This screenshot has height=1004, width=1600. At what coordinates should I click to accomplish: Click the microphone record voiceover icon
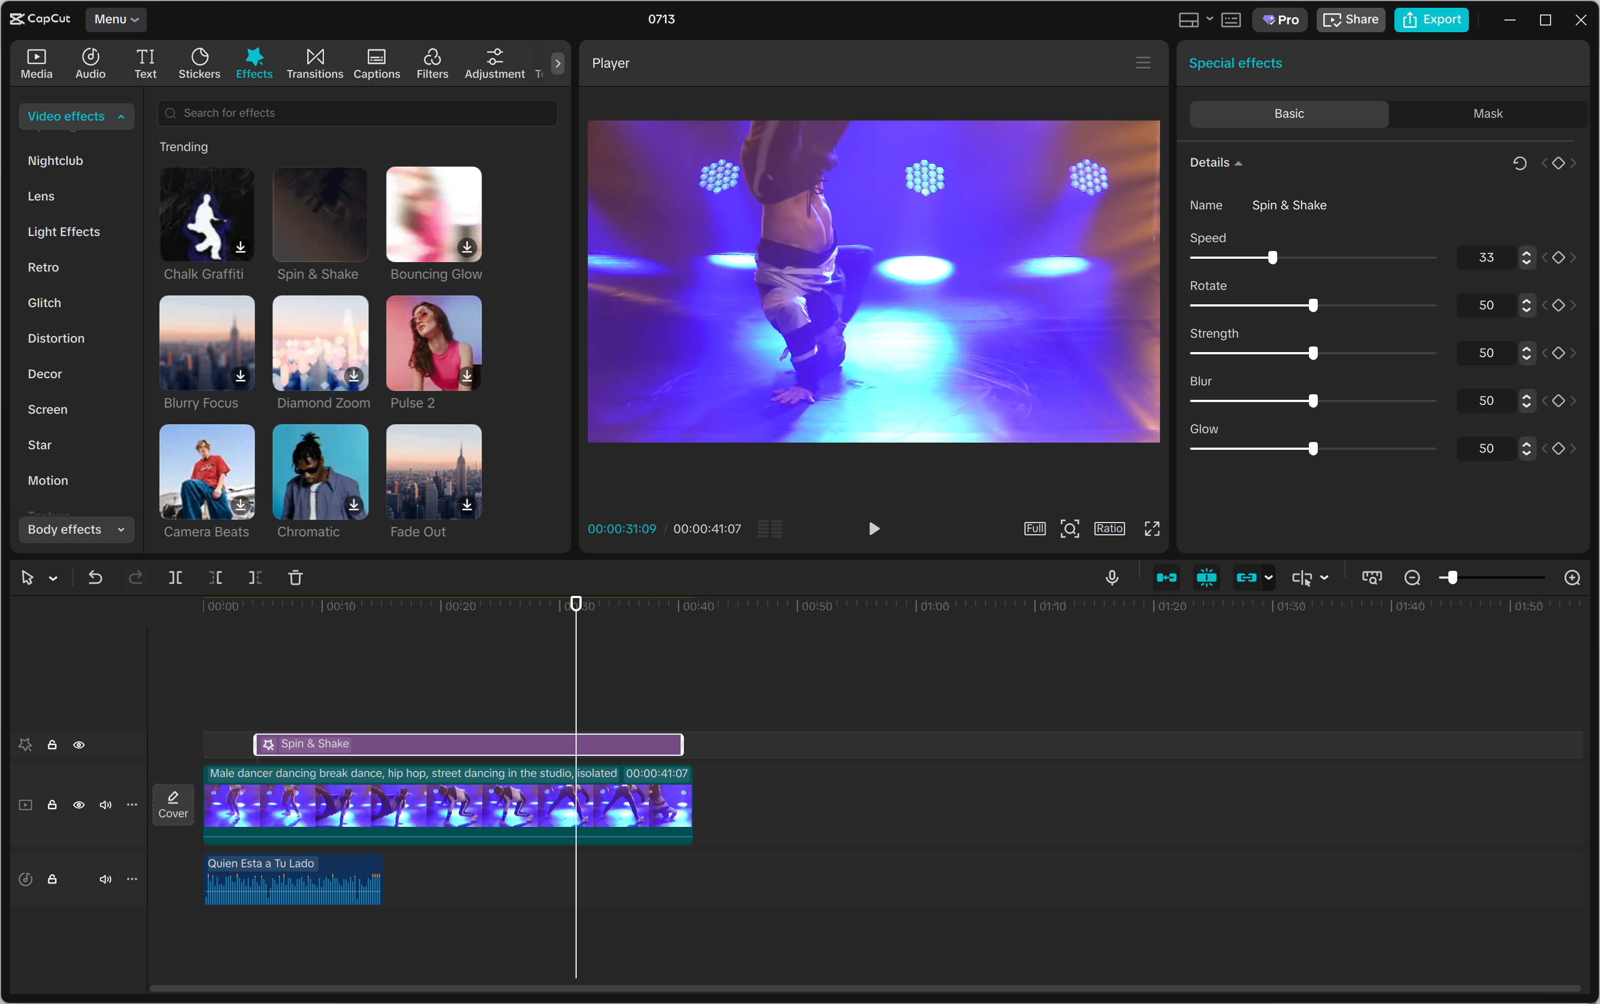pos(1112,578)
